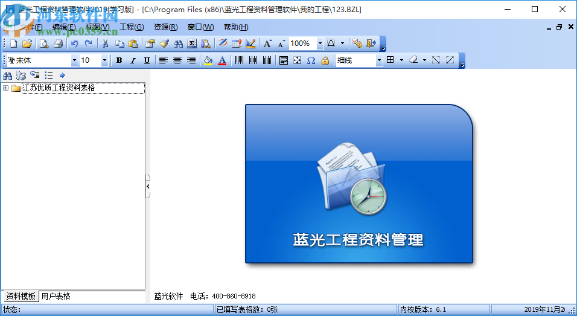Viewport: 577px width, 316px height.
Task: Click third vertical text alignment icon
Action: 267,60
